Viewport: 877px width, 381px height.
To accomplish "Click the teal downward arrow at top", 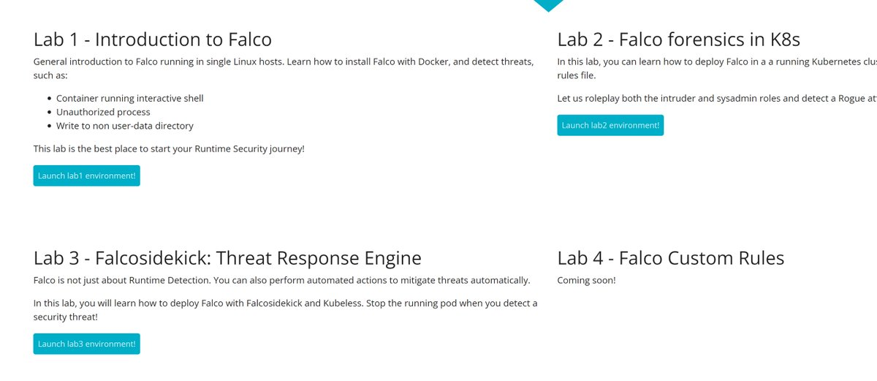I will (548, 4).
